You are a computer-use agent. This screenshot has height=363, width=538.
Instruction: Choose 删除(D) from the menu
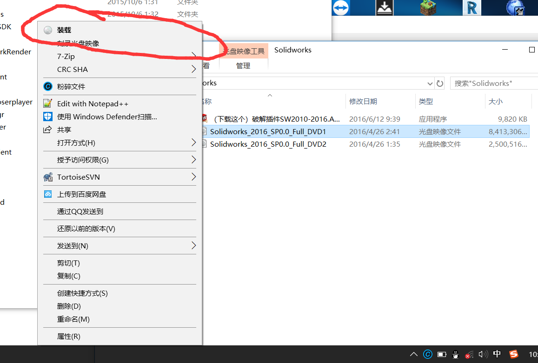click(x=120, y=306)
